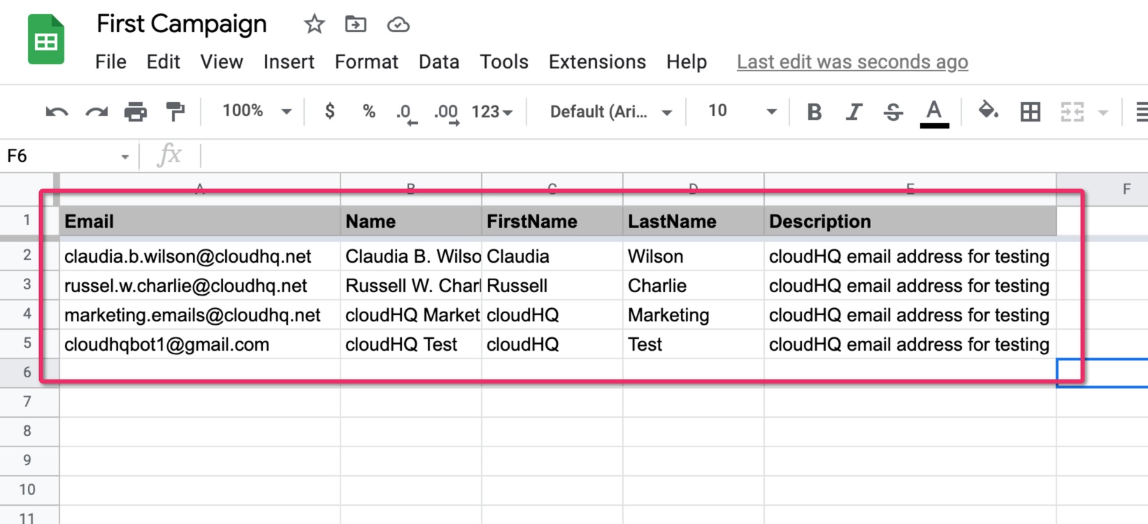Viewport: 1148px width, 524px height.
Task: Select cell claudia.b.wilson@cloudhq.net
Action: click(200, 256)
